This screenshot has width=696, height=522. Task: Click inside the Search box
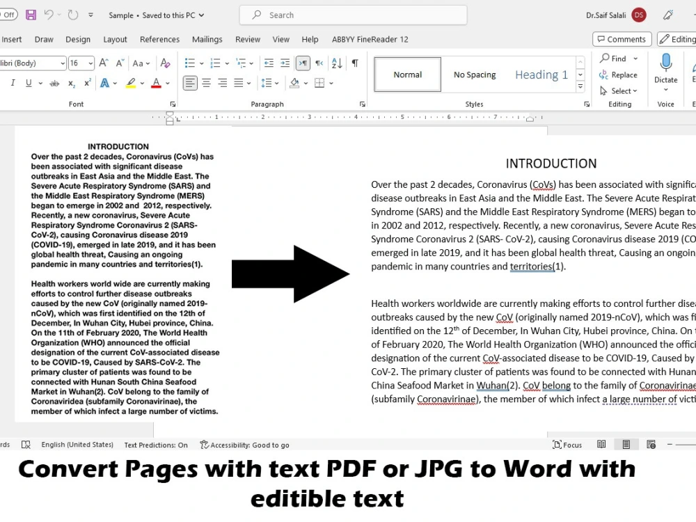pyautogui.click(x=353, y=15)
